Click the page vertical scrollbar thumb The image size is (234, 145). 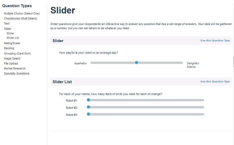tap(233, 62)
